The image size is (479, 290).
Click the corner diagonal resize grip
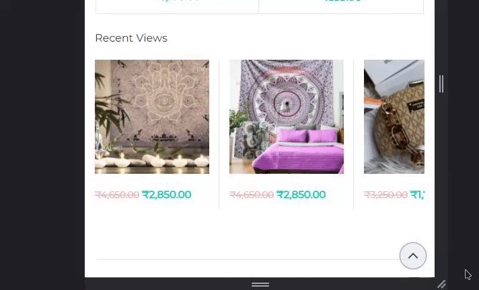tap(442, 284)
